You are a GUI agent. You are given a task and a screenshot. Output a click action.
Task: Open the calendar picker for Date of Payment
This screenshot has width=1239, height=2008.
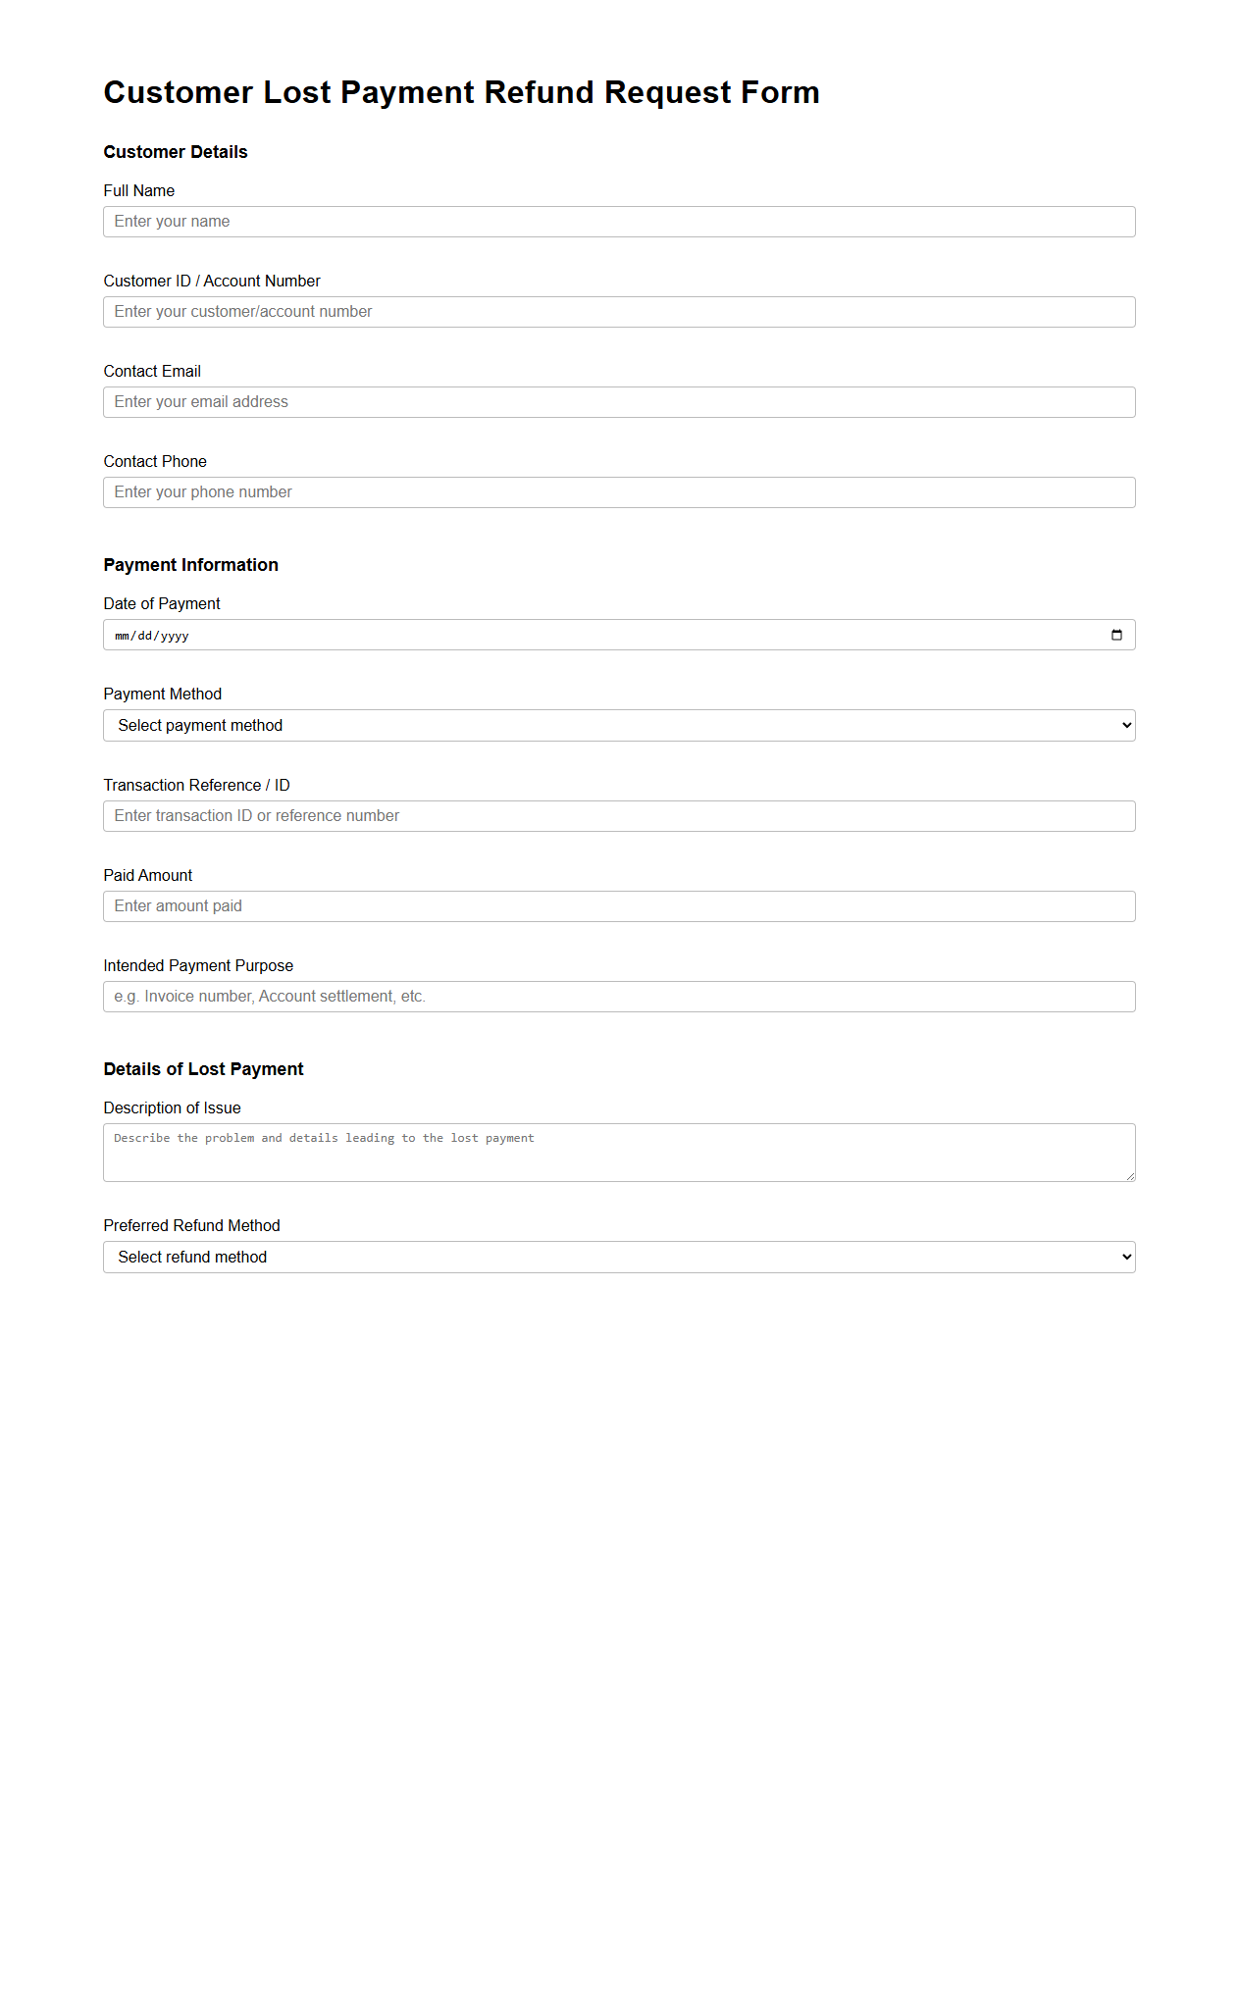click(1116, 635)
